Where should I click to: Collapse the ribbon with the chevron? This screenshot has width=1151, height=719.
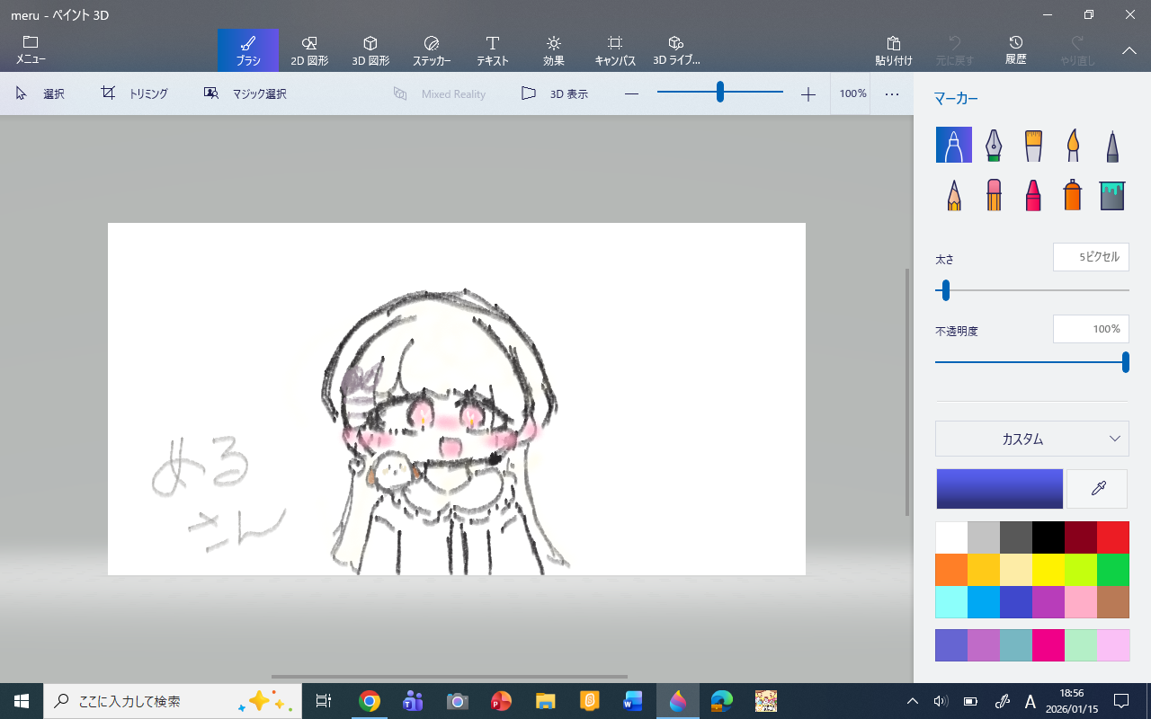pyautogui.click(x=1129, y=50)
